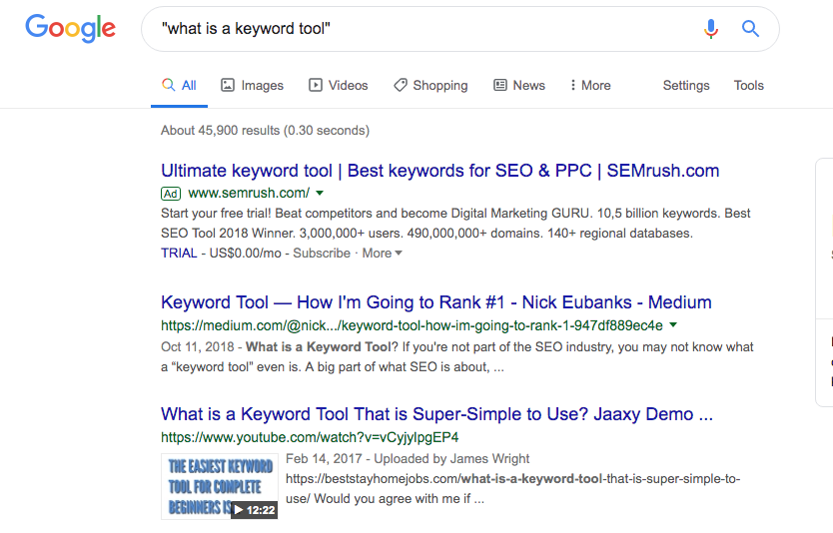Click the www.semrush.com/ display URL
Image resolution: width=833 pixels, height=533 pixels.
(x=249, y=194)
